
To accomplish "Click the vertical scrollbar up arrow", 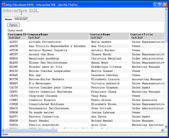I will (166, 10).
